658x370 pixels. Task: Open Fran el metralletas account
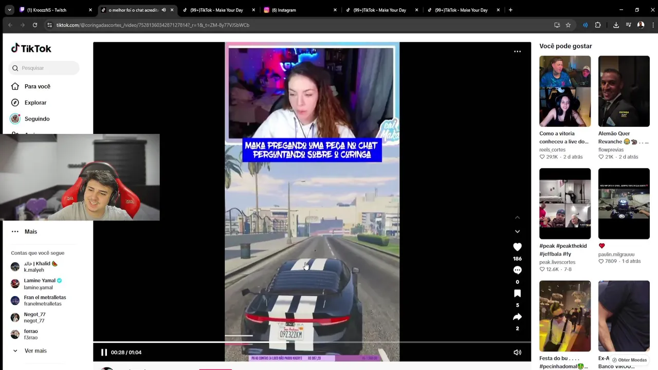[x=40, y=301]
